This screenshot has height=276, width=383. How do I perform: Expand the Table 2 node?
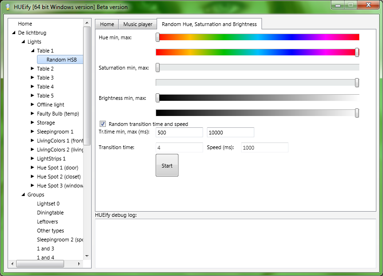point(32,69)
